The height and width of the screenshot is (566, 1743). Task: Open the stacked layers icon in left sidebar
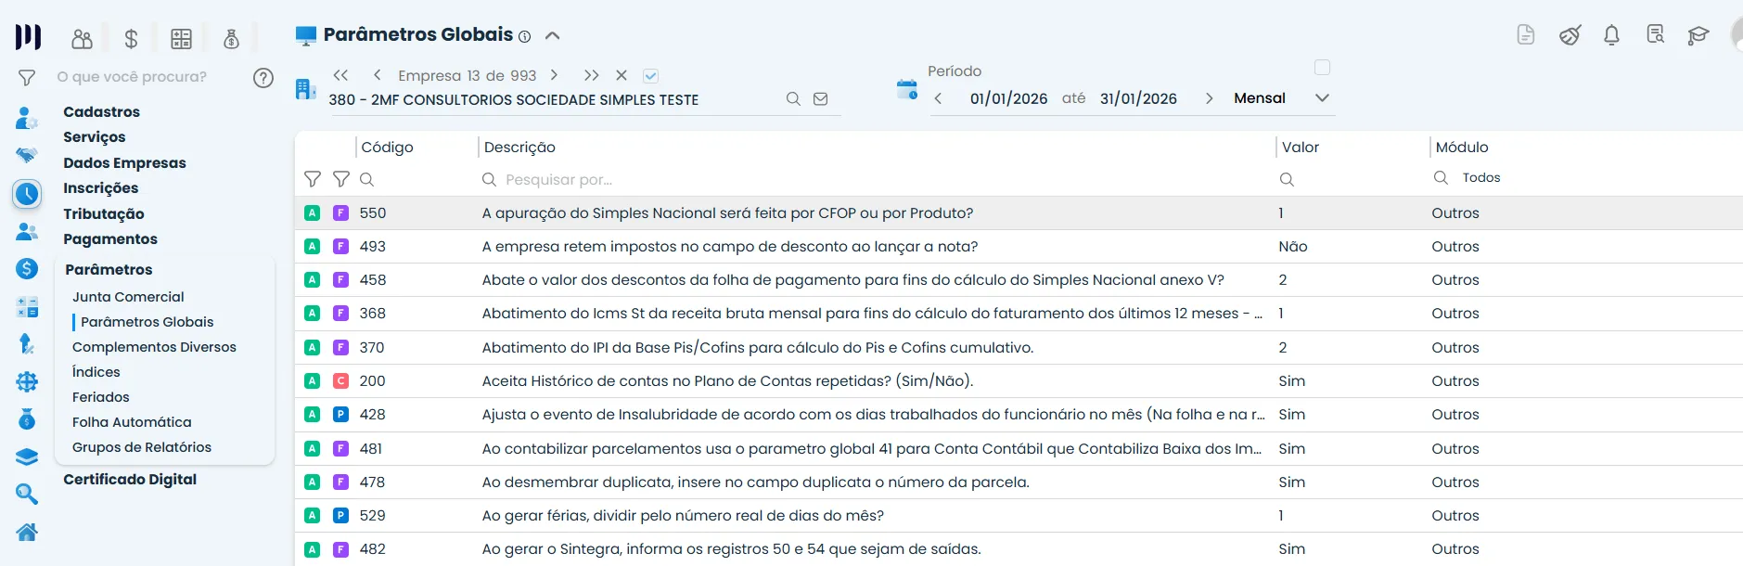(27, 457)
